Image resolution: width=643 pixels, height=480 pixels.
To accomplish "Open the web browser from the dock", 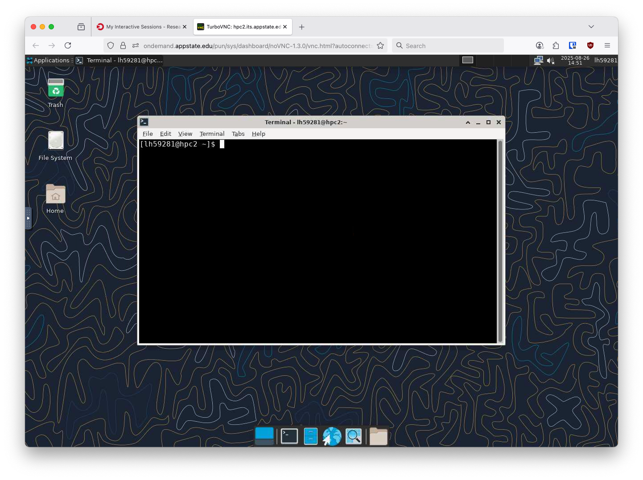I will click(332, 436).
